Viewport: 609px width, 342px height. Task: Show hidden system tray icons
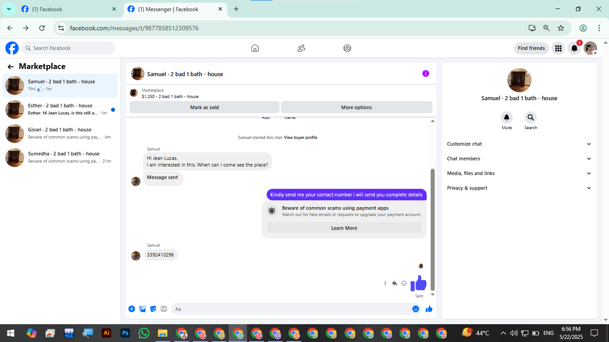tap(503, 333)
